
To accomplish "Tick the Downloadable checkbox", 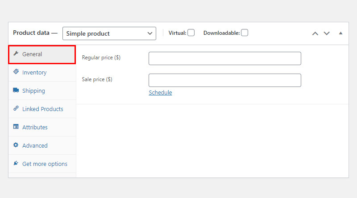I will pos(245,33).
